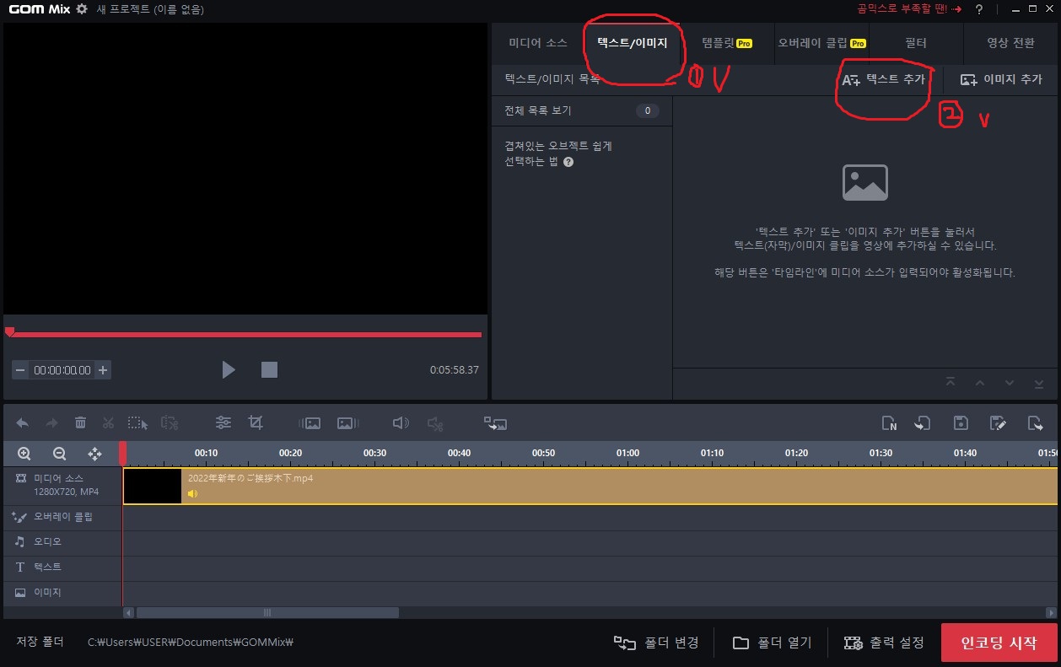This screenshot has height=667, width=1061.
Task: Open the 필터 tab
Action: [916, 43]
